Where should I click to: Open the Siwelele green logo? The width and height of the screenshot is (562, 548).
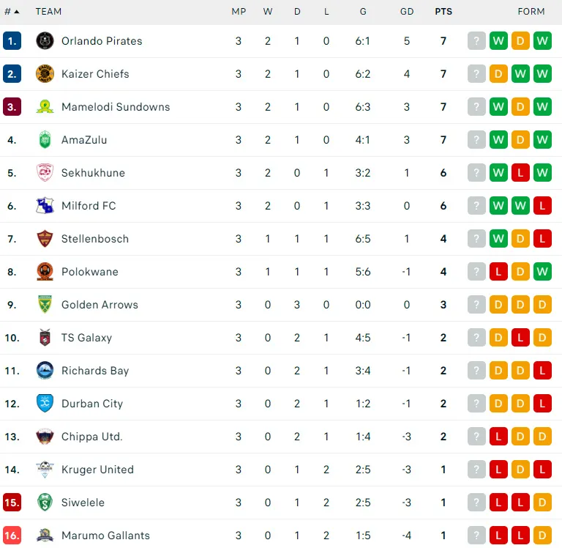click(x=45, y=503)
